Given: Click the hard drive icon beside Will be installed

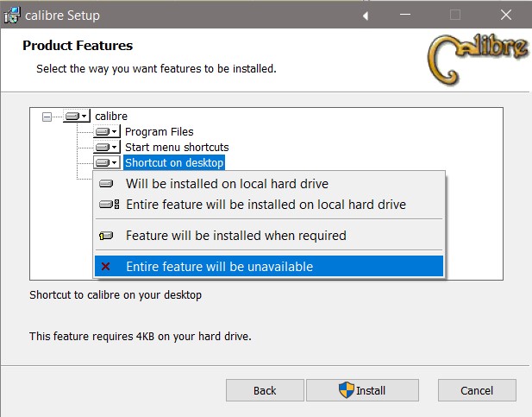Looking at the screenshot, I should [106, 184].
